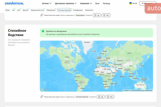Image resolution: width=161 pixels, height=107 pixels.
Task: Click the feedback person icon in the Повреждения section
Action: [x=42, y=15]
